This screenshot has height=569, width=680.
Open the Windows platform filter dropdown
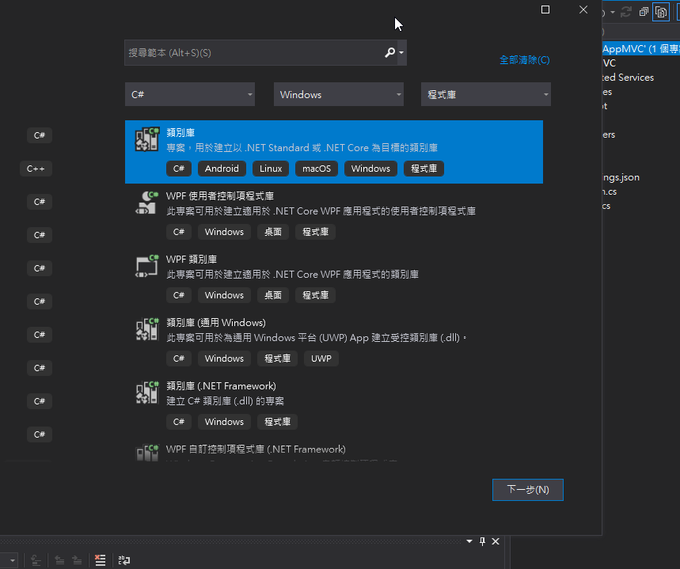click(x=339, y=94)
